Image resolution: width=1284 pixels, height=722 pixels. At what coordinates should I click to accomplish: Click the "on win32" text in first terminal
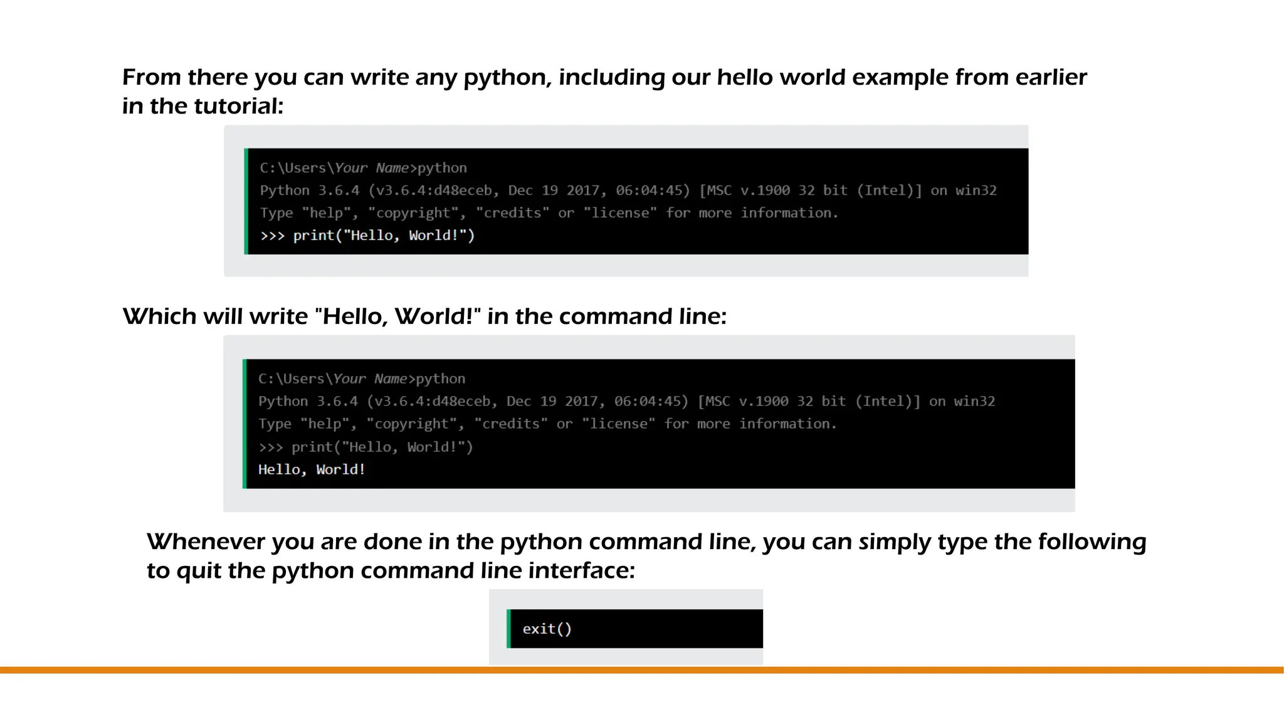pyautogui.click(x=964, y=191)
